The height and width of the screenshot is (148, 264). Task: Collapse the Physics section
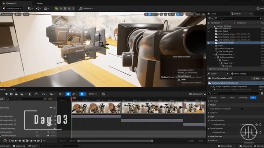tap(209, 105)
